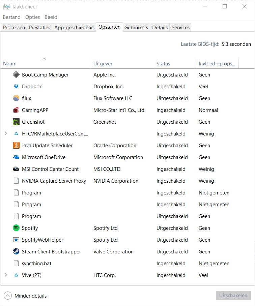
Task: Select the syncthing.bat startup entry
Action: [36, 264]
